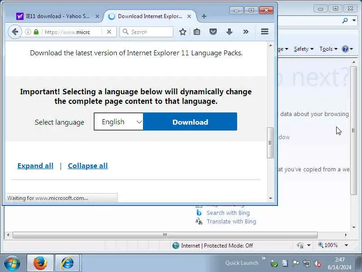Click the IE status bar security lock icon
Image resolution: width=362 pixels, height=272 pixels.
pos(300,245)
